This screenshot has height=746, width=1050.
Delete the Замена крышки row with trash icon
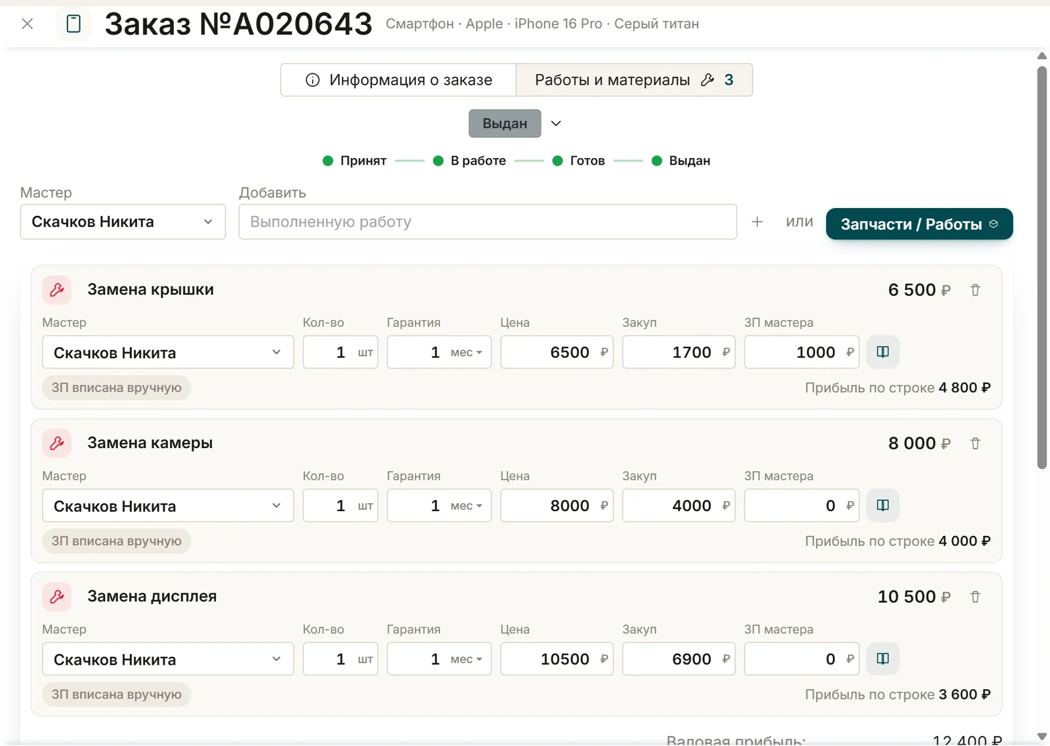(975, 290)
